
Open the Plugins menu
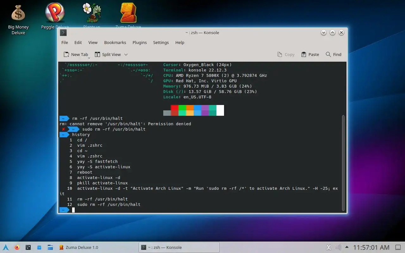[x=140, y=42]
